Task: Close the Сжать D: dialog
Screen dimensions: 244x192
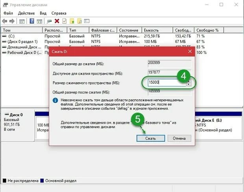Action: (x=190, y=51)
